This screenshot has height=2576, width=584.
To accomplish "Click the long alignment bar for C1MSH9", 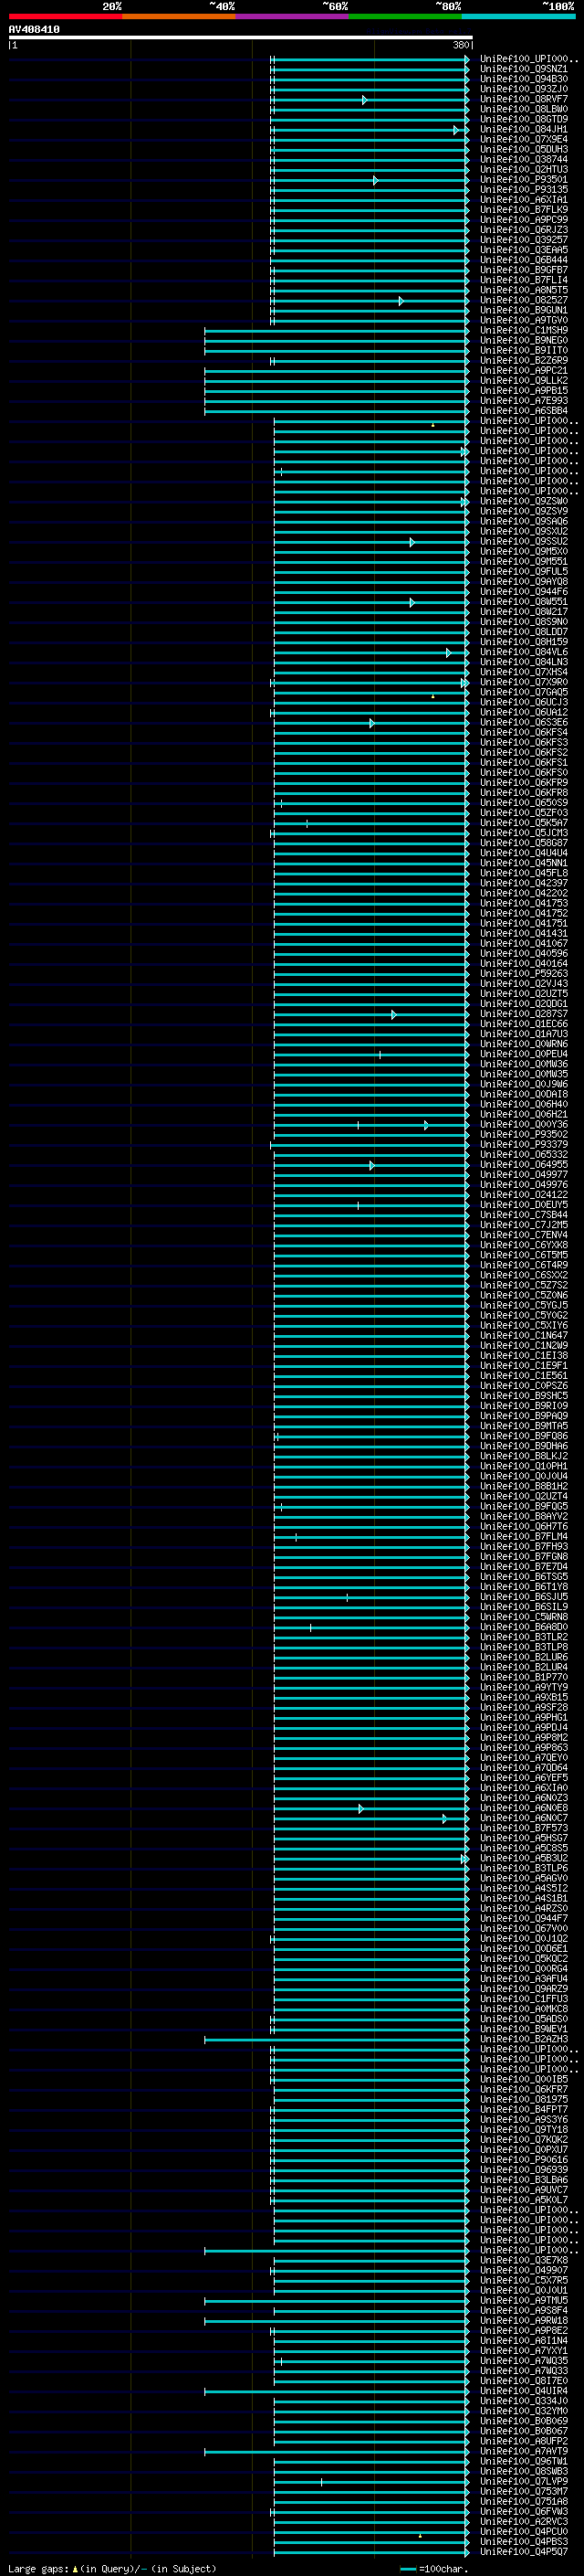I will coord(337,331).
